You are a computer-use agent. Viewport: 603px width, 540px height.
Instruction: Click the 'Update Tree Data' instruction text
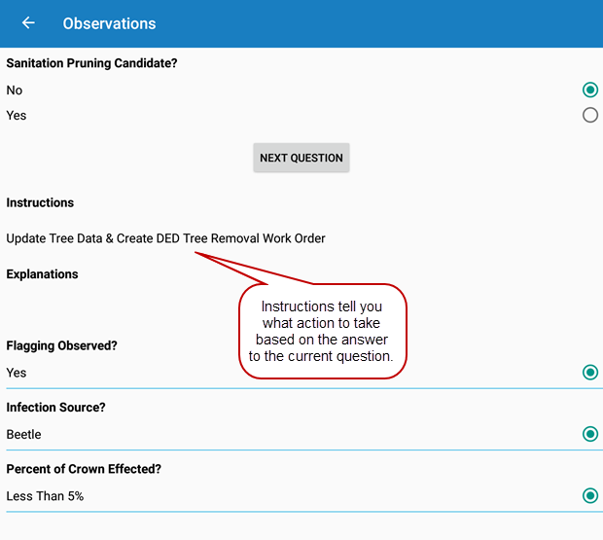coord(165,238)
